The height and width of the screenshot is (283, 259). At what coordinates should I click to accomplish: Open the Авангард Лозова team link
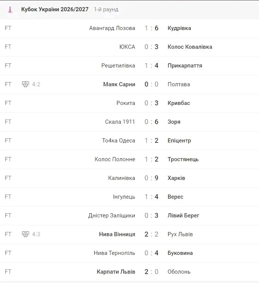[112, 28]
